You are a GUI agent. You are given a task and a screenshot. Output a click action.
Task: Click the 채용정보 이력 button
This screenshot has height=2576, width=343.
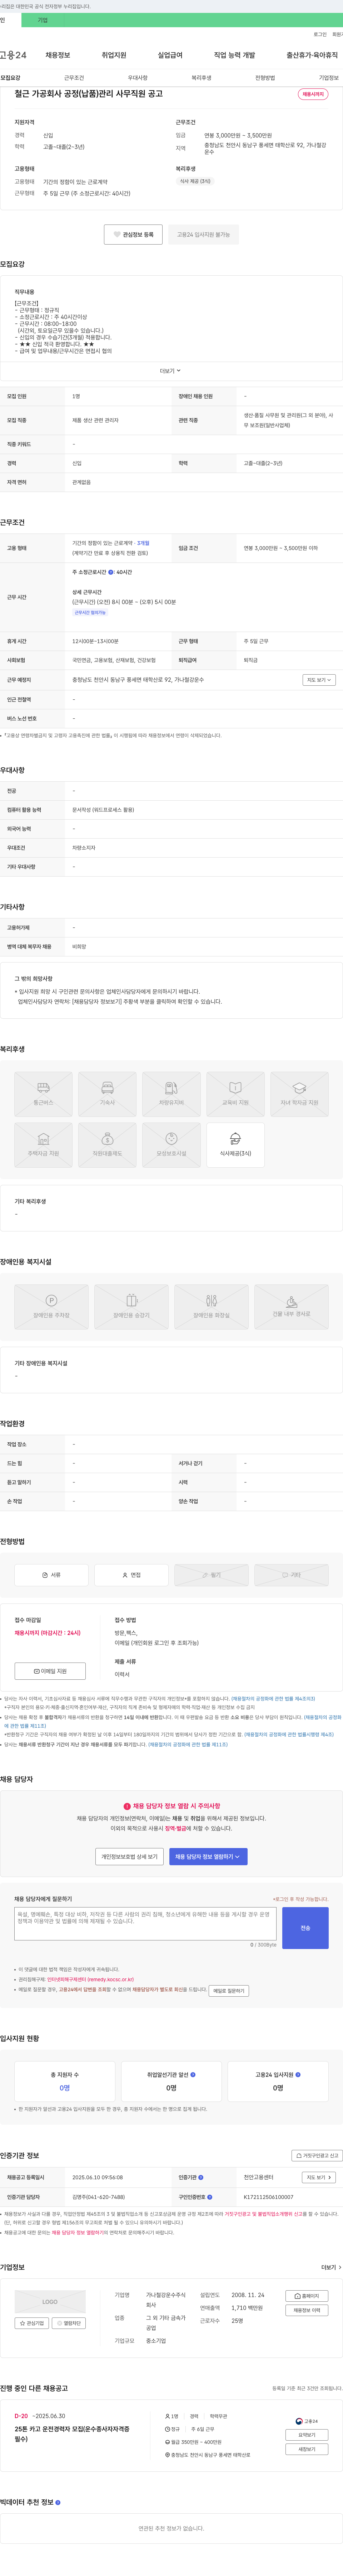click(307, 2310)
